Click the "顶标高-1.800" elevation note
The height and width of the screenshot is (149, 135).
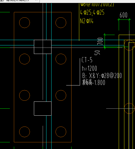click(x=94, y=82)
